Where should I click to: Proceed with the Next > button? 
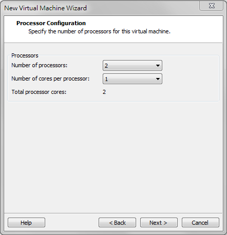[159, 223]
